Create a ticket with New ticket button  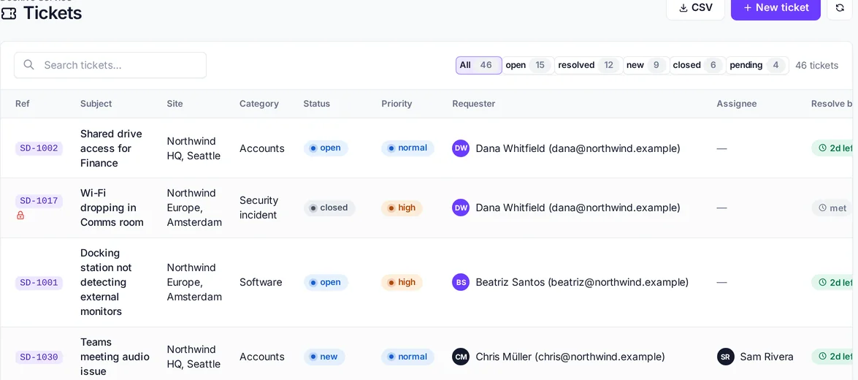pos(776,8)
